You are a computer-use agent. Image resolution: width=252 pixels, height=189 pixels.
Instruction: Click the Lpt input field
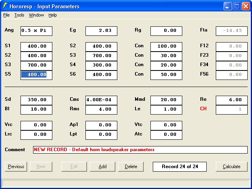point(102,135)
